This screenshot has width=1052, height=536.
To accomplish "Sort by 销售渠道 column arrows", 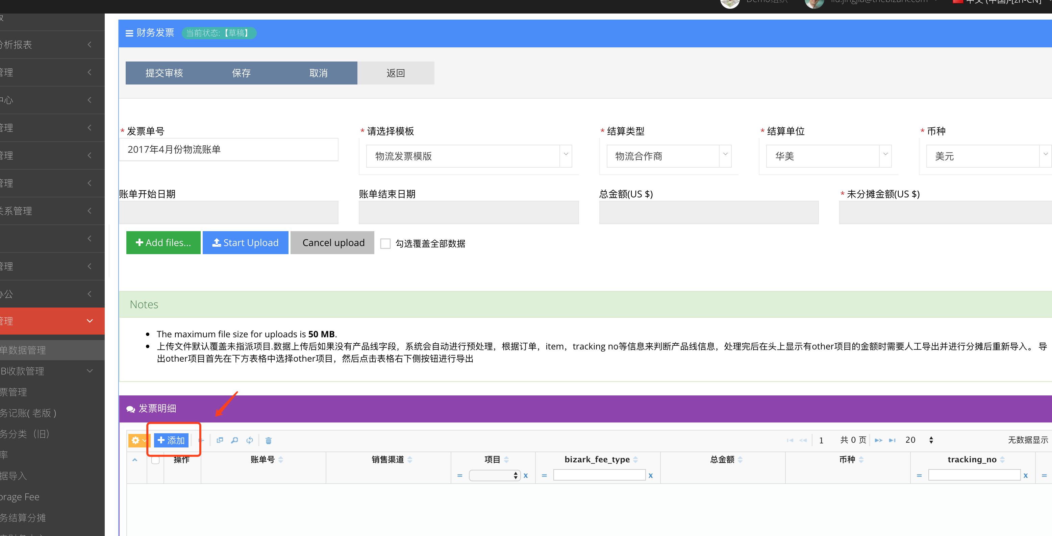I will (409, 460).
